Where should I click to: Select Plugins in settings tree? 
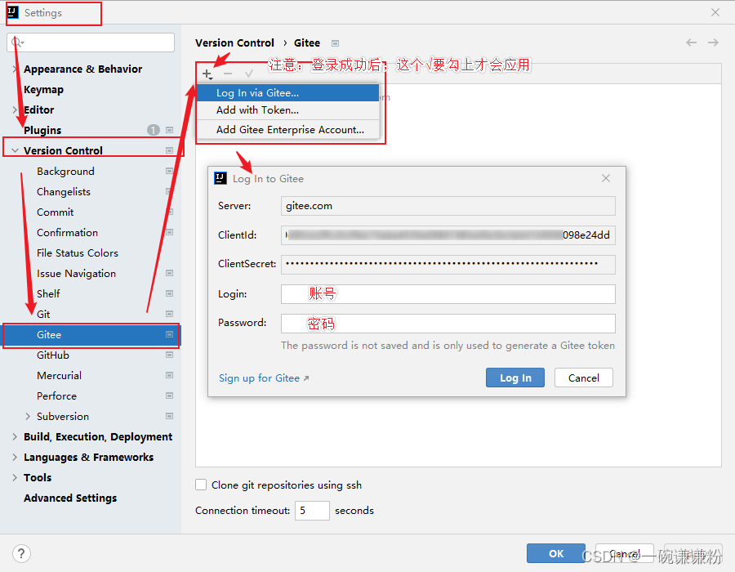(42, 131)
